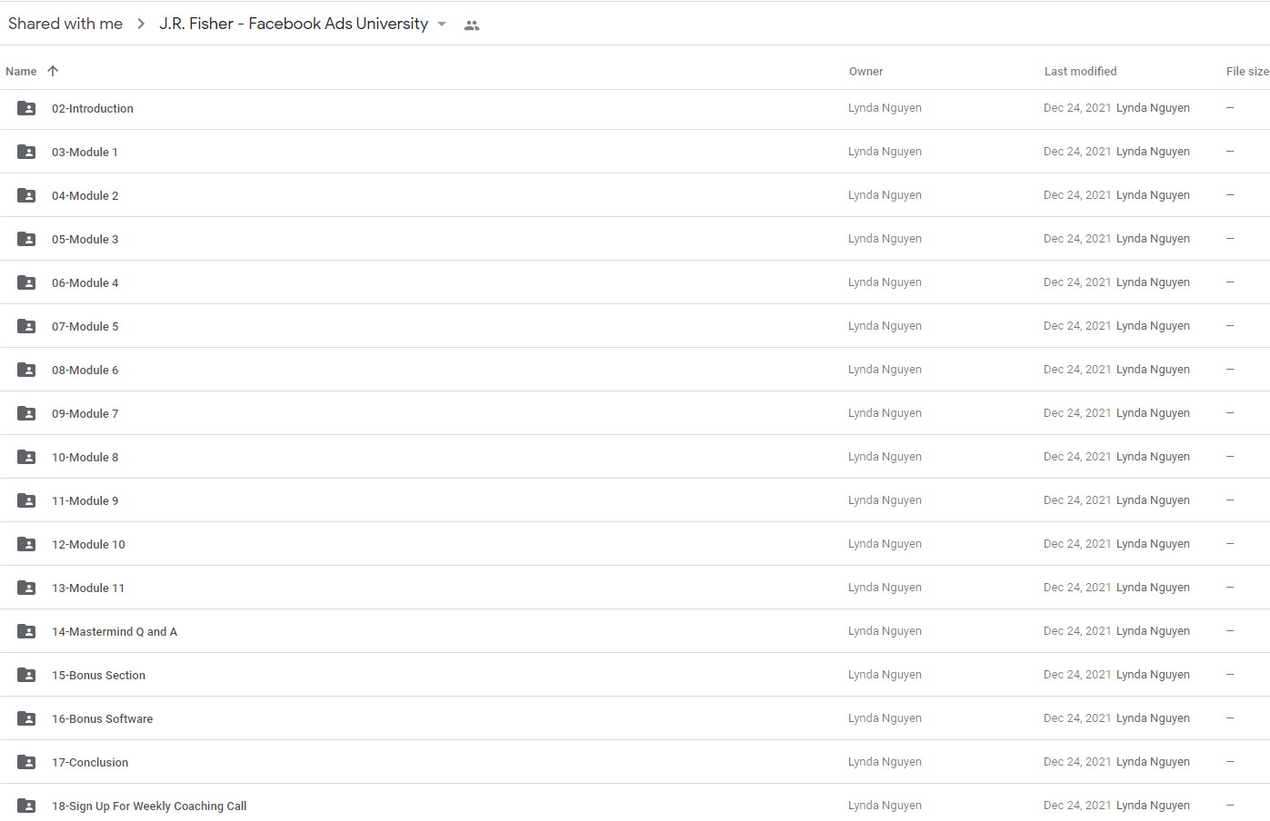
Task: Select folder icon of 18-Sign Up For Weekly Coaching Call
Action: [x=26, y=806]
